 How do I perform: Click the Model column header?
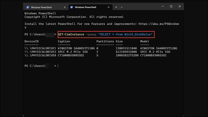[145, 41]
